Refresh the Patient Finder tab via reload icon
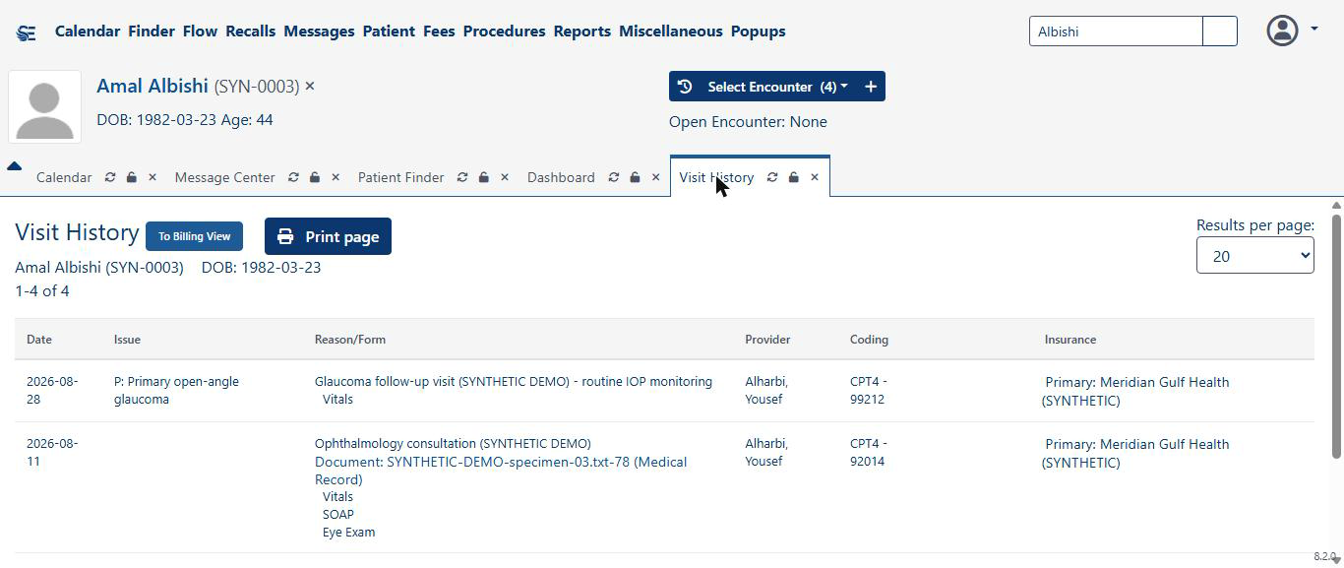 pyautogui.click(x=462, y=177)
